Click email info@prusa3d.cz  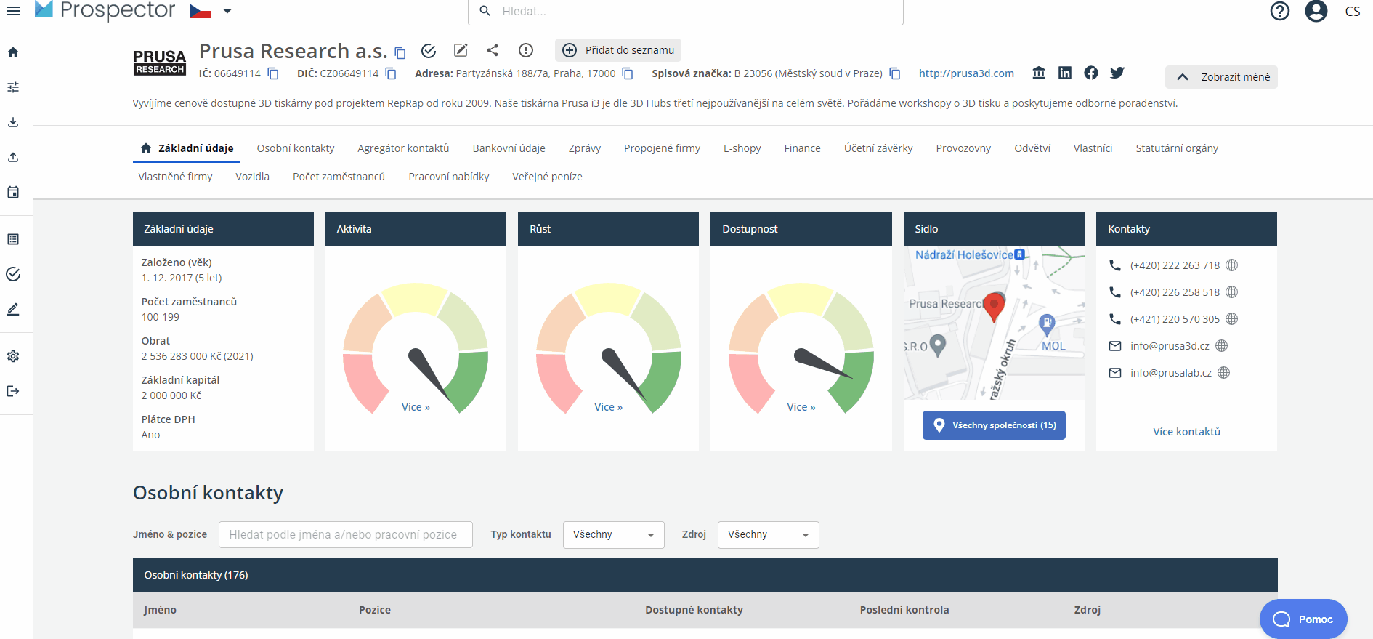(1170, 346)
